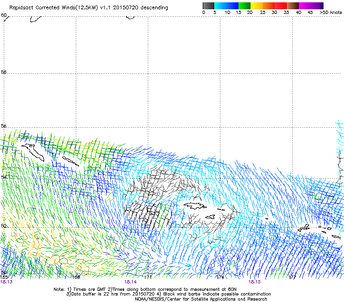This screenshot has height=302, width=344.
Task: Select the thin Medny Island outline near 168
Action: 70,161
